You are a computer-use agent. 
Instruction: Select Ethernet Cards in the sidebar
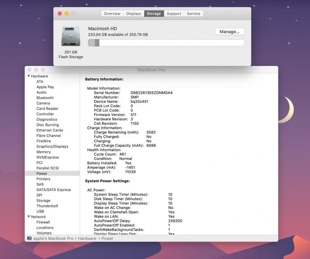point(50,130)
